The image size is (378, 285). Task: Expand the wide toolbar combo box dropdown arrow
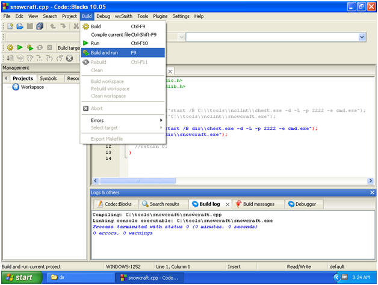click(362, 37)
